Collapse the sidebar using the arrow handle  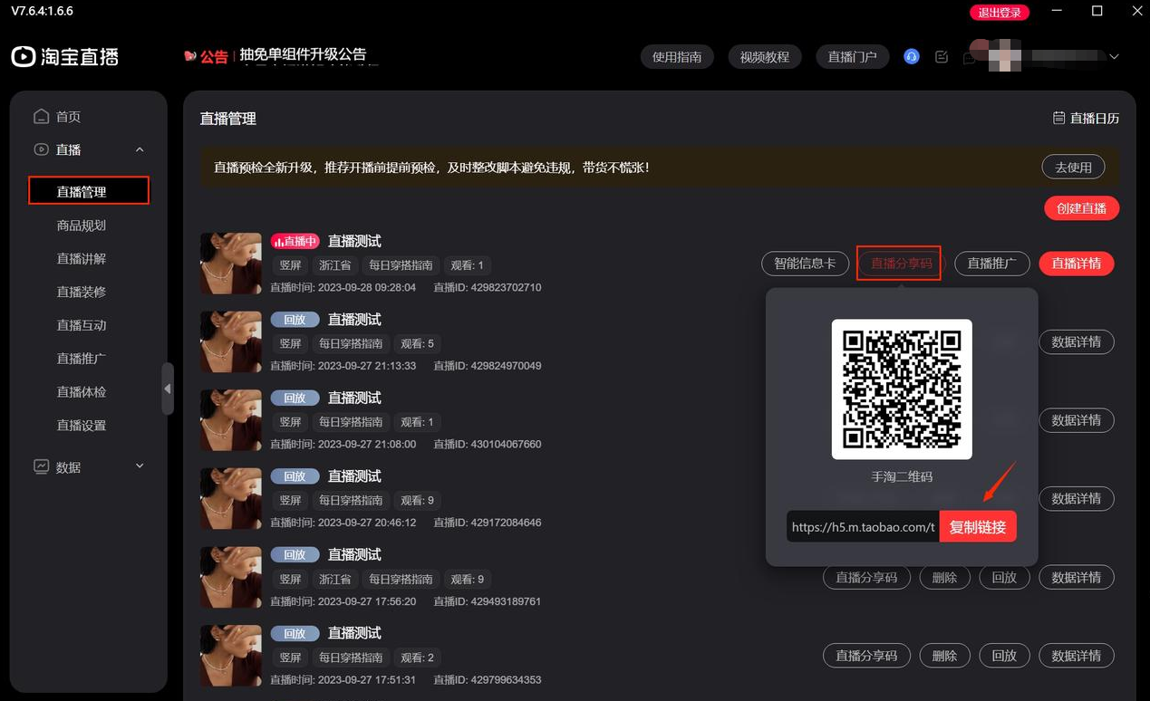pos(168,389)
